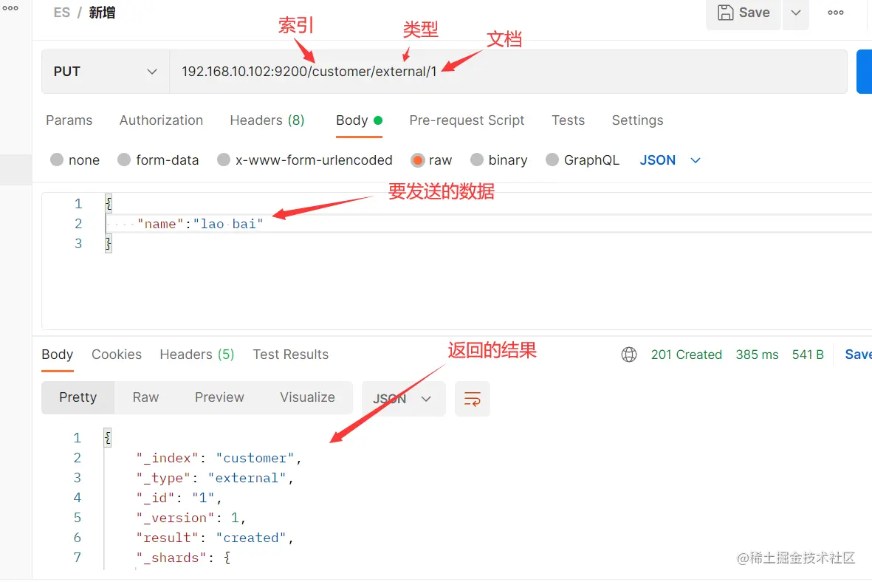
Task: Open the Pre-request Script tab
Action: (x=467, y=120)
